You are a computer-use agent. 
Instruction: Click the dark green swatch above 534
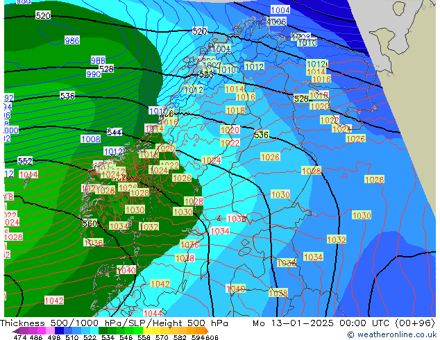point(103,330)
